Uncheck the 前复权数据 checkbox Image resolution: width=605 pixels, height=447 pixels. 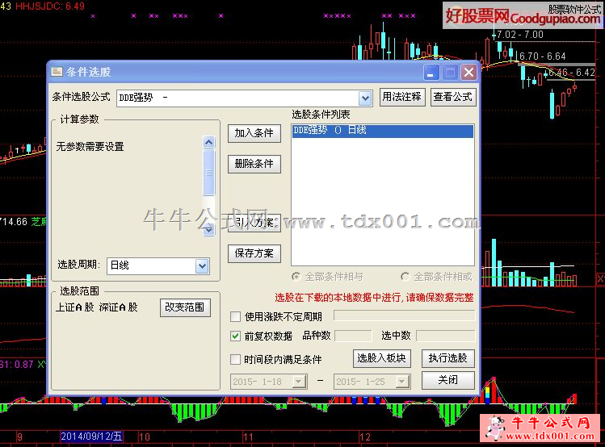pyautogui.click(x=235, y=336)
